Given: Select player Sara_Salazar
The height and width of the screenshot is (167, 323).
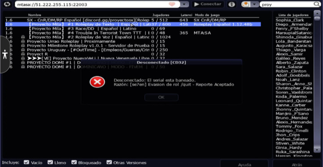Looking at the screenshot, I should (x=289, y=67).
